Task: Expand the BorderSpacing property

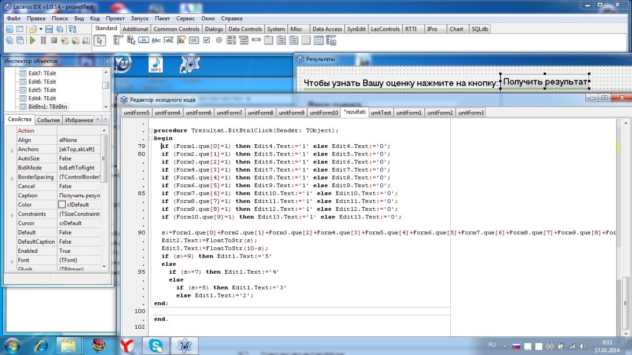Action: coord(12,178)
